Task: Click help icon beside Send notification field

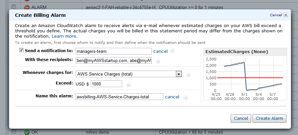Action: [x=173, y=51]
